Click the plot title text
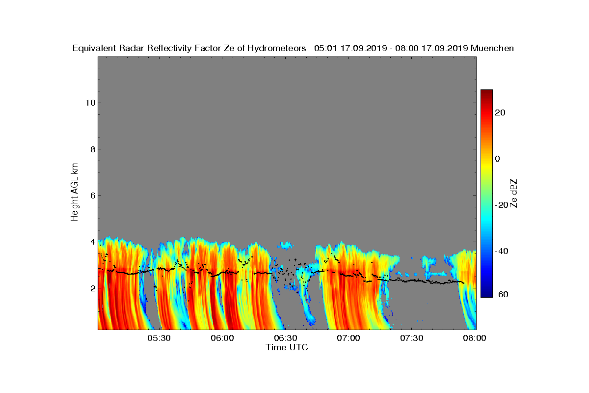This screenshot has width=589, height=393. coord(293,48)
